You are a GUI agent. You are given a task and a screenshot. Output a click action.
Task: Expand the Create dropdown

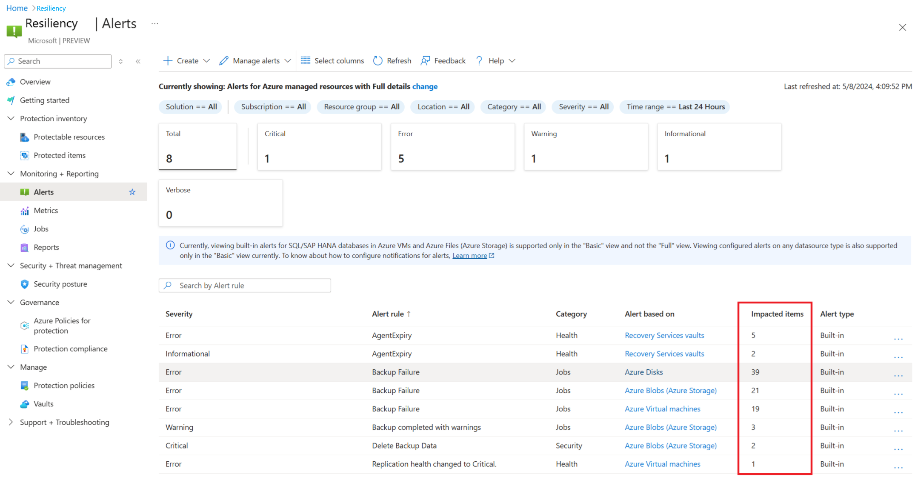tap(187, 61)
